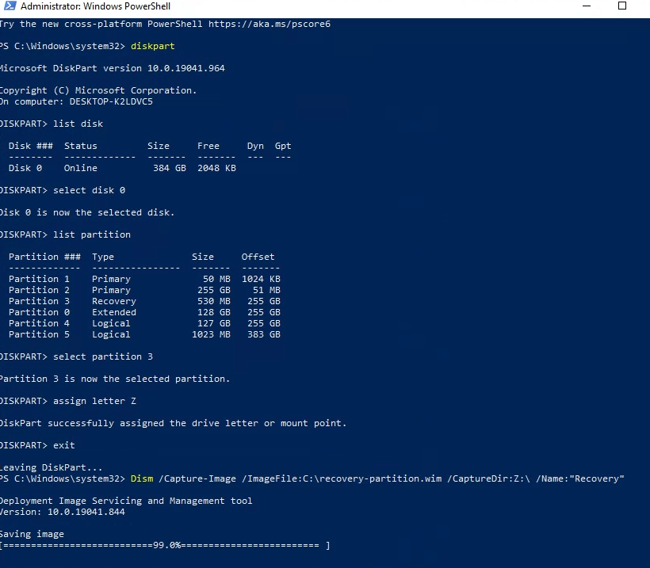Select the Partition 1 Primary 50 MB row
Viewport: 650px width, 568px height.
[x=143, y=279]
